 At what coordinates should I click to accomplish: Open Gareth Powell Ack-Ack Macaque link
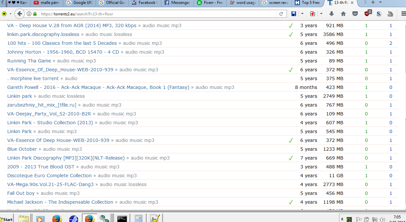(x=98, y=87)
